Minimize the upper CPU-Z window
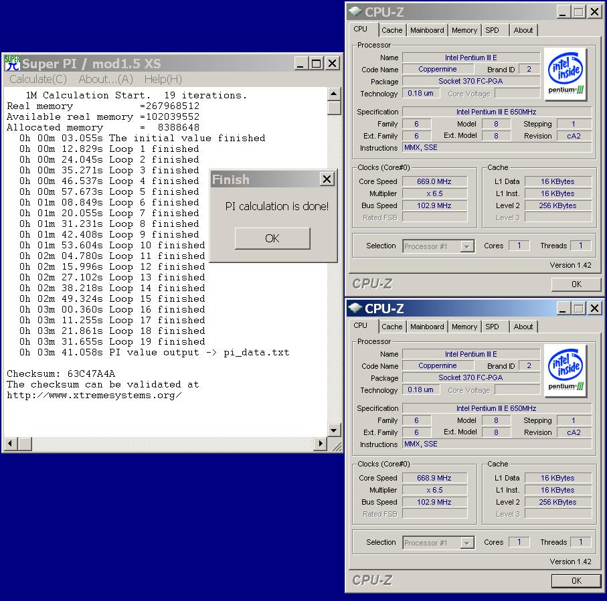The height and width of the screenshot is (601, 607). (x=563, y=13)
